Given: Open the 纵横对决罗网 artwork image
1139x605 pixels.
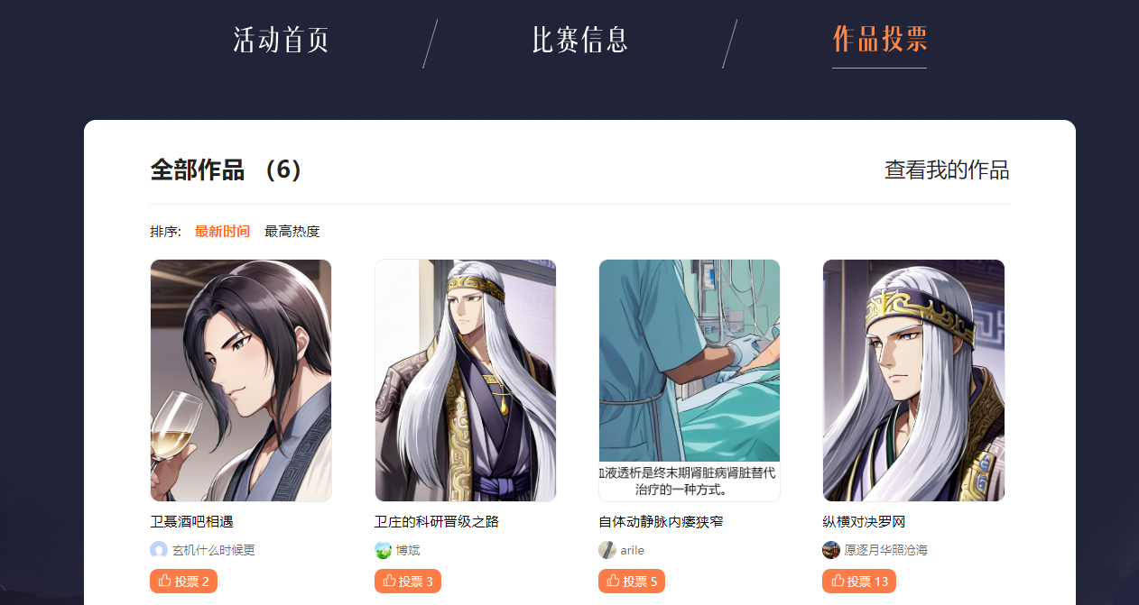Looking at the screenshot, I should 913,380.
